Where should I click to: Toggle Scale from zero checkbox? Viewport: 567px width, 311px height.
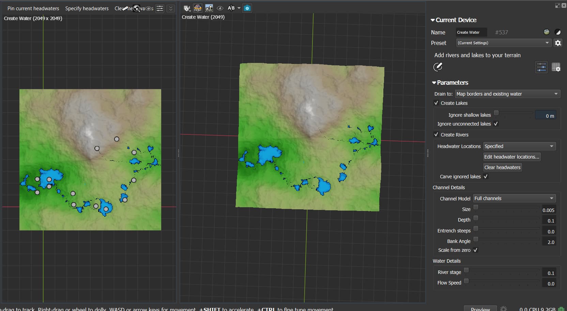475,250
